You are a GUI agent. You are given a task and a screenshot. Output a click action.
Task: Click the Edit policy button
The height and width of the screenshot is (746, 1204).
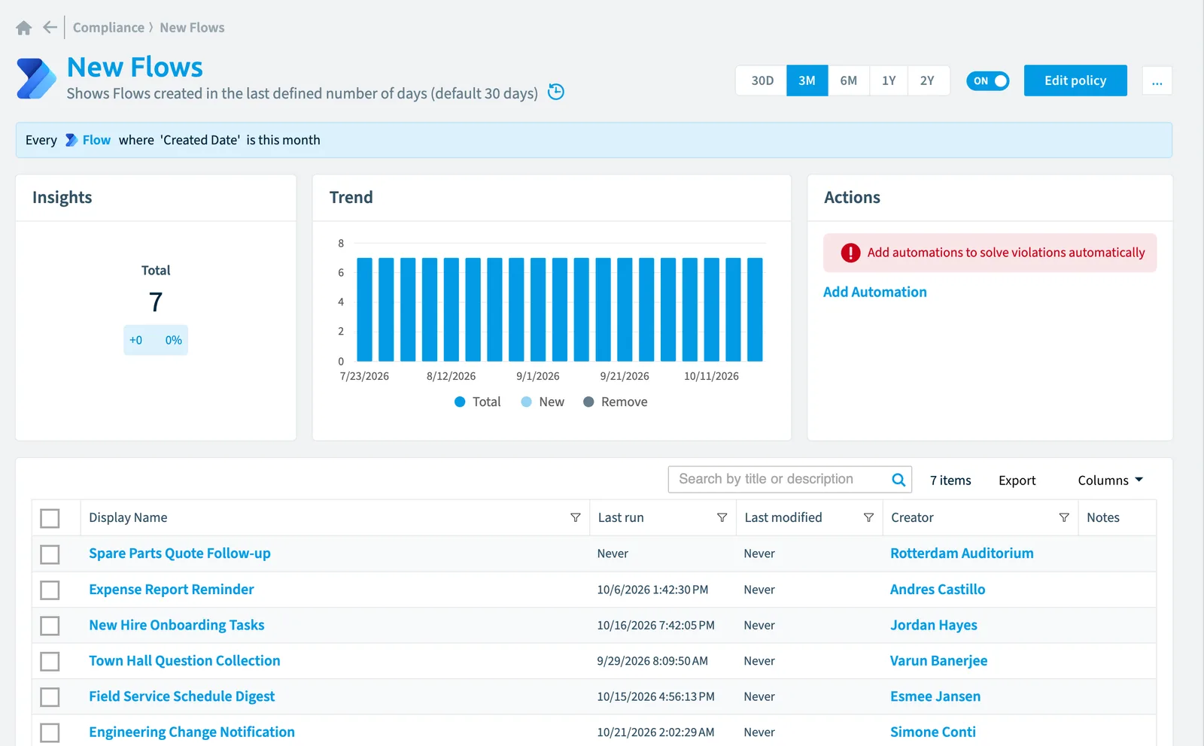tap(1075, 80)
